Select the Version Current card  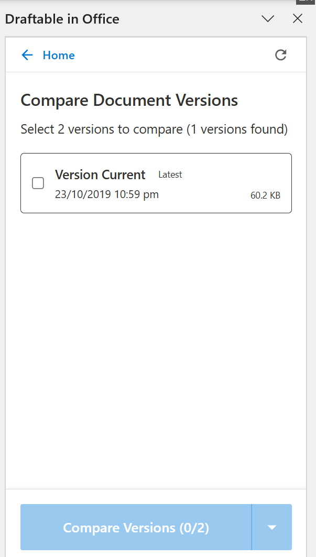[x=156, y=183]
